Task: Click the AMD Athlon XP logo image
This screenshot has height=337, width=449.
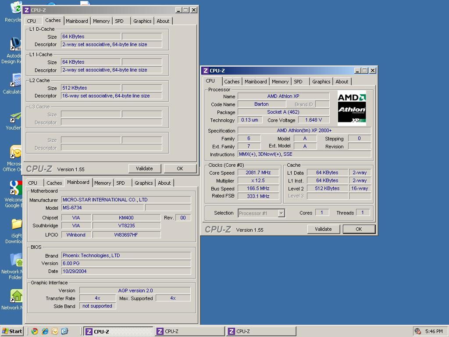Action: [x=352, y=108]
